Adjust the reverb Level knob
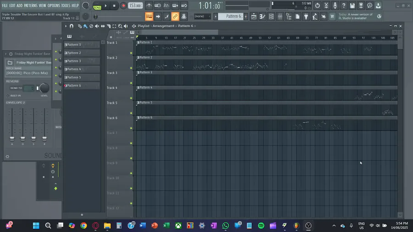Image resolution: width=413 pixels, height=232 pixels. [x=44, y=88]
